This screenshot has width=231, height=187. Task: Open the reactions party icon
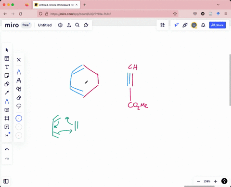coord(185,25)
